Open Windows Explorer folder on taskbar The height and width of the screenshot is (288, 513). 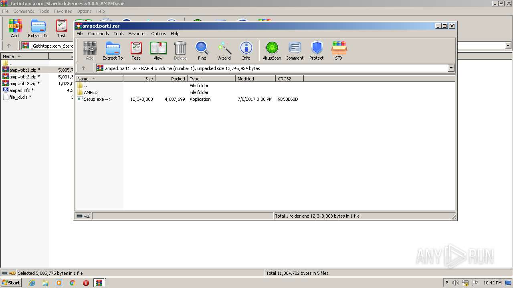point(45,283)
